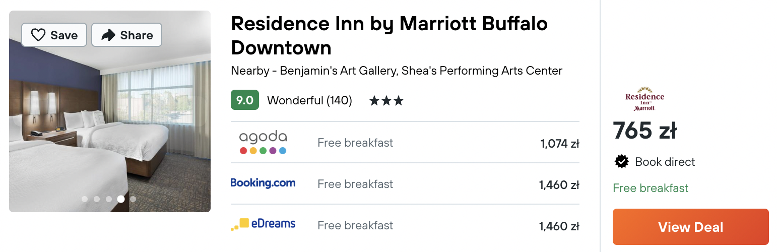Click the Book direct verified badge
This screenshot has width=777, height=252.
[622, 162]
